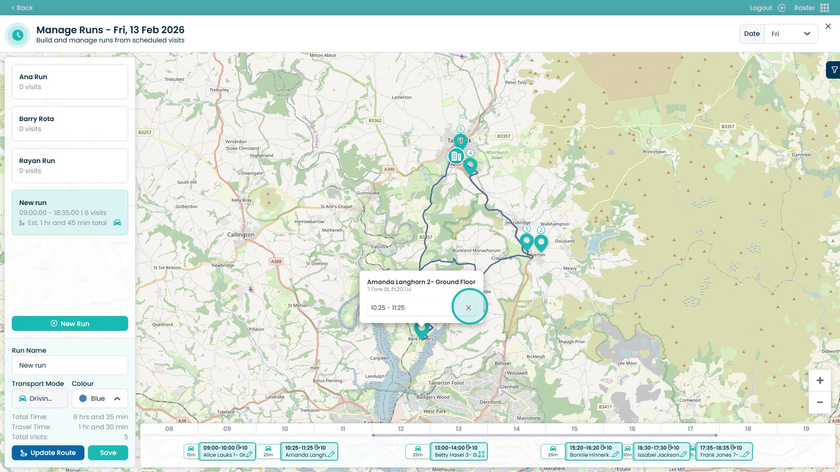Edit the Amanda Langhorn timeline visit pencil
The height and width of the screenshot is (472, 840).
(331, 455)
